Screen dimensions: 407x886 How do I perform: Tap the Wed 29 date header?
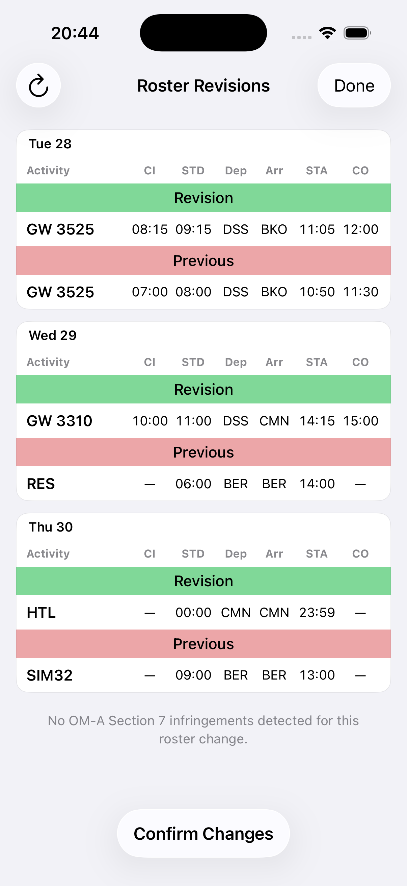pyautogui.click(x=53, y=335)
